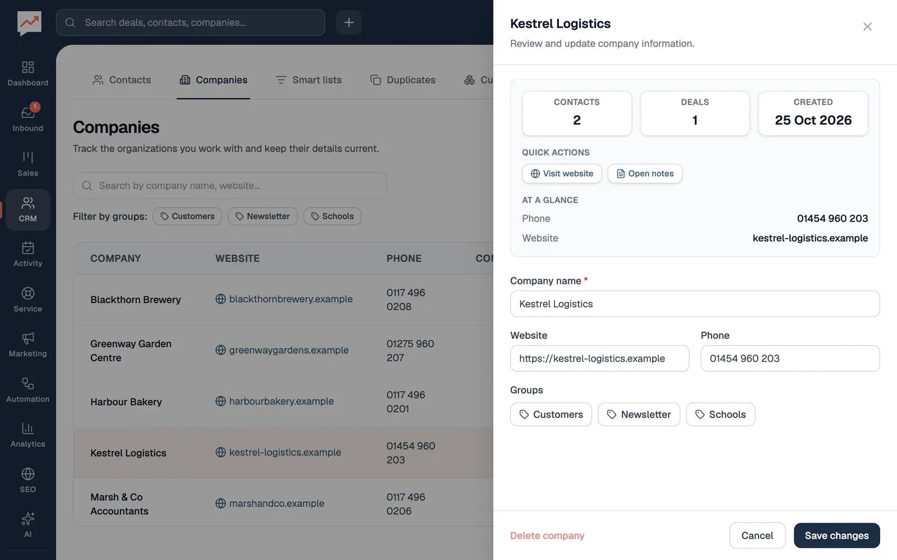This screenshot has width=897, height=560.
Task: Click the globe icon beside kestrel-logistics.example in table
Action: [x=221, y=452]
